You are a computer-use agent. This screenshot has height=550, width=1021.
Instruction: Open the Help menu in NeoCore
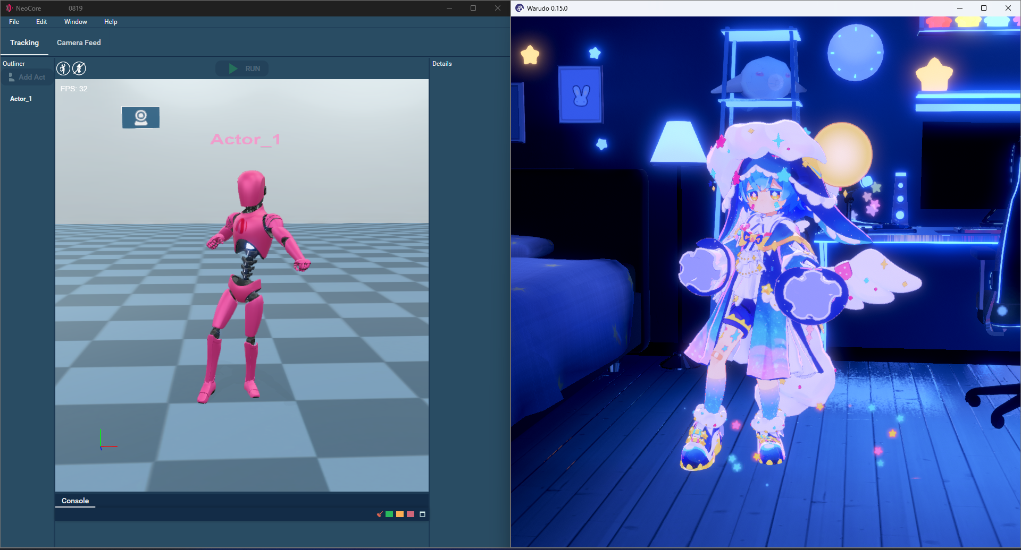click(x=111, y=22)
